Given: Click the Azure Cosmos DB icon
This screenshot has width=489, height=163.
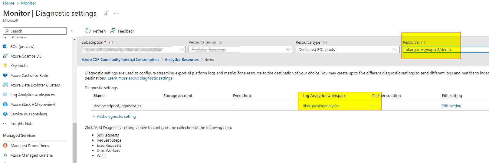Looking at the screenshot, I should coord(5,56).
